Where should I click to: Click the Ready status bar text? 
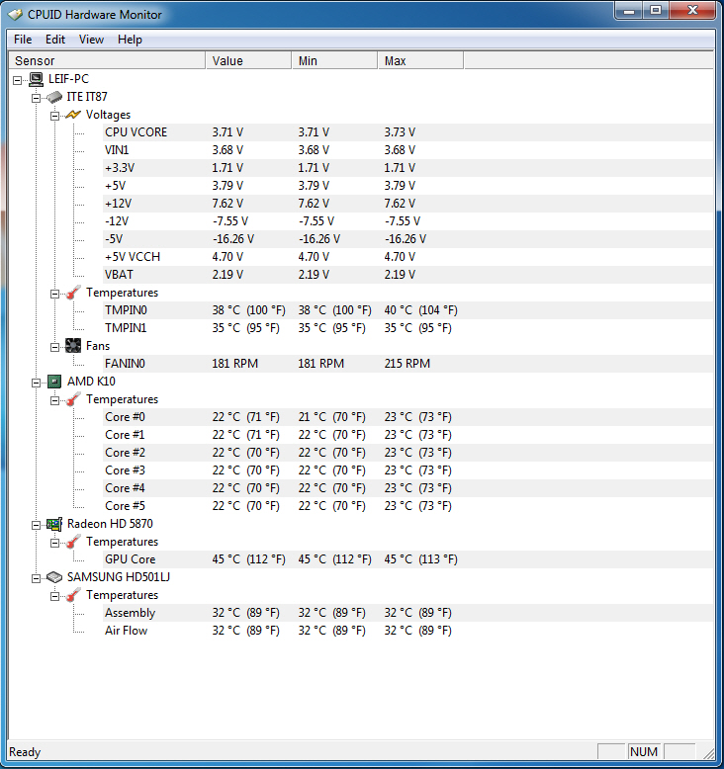pyautogui.click(x=25, y=752)
